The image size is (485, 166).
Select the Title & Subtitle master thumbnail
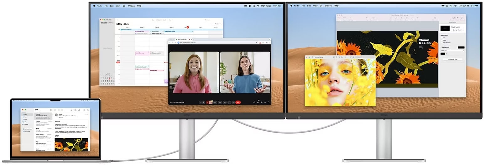[445, 28]
